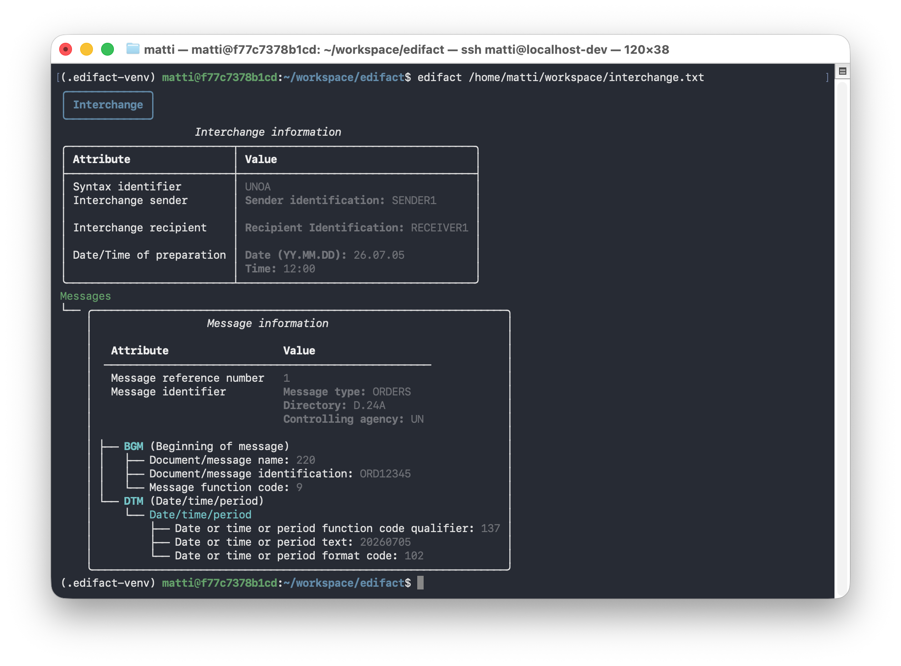Click 'Date/Time of preparation' attribute cell
Viewport: 901px width, 666px height.
click(x=149, y=255)
